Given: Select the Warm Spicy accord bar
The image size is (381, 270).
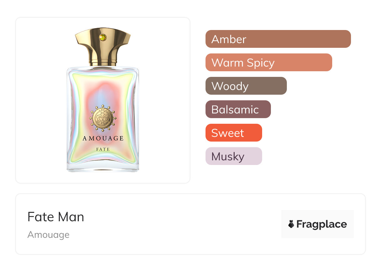Looking at the screenshot, I should point(268,62).
